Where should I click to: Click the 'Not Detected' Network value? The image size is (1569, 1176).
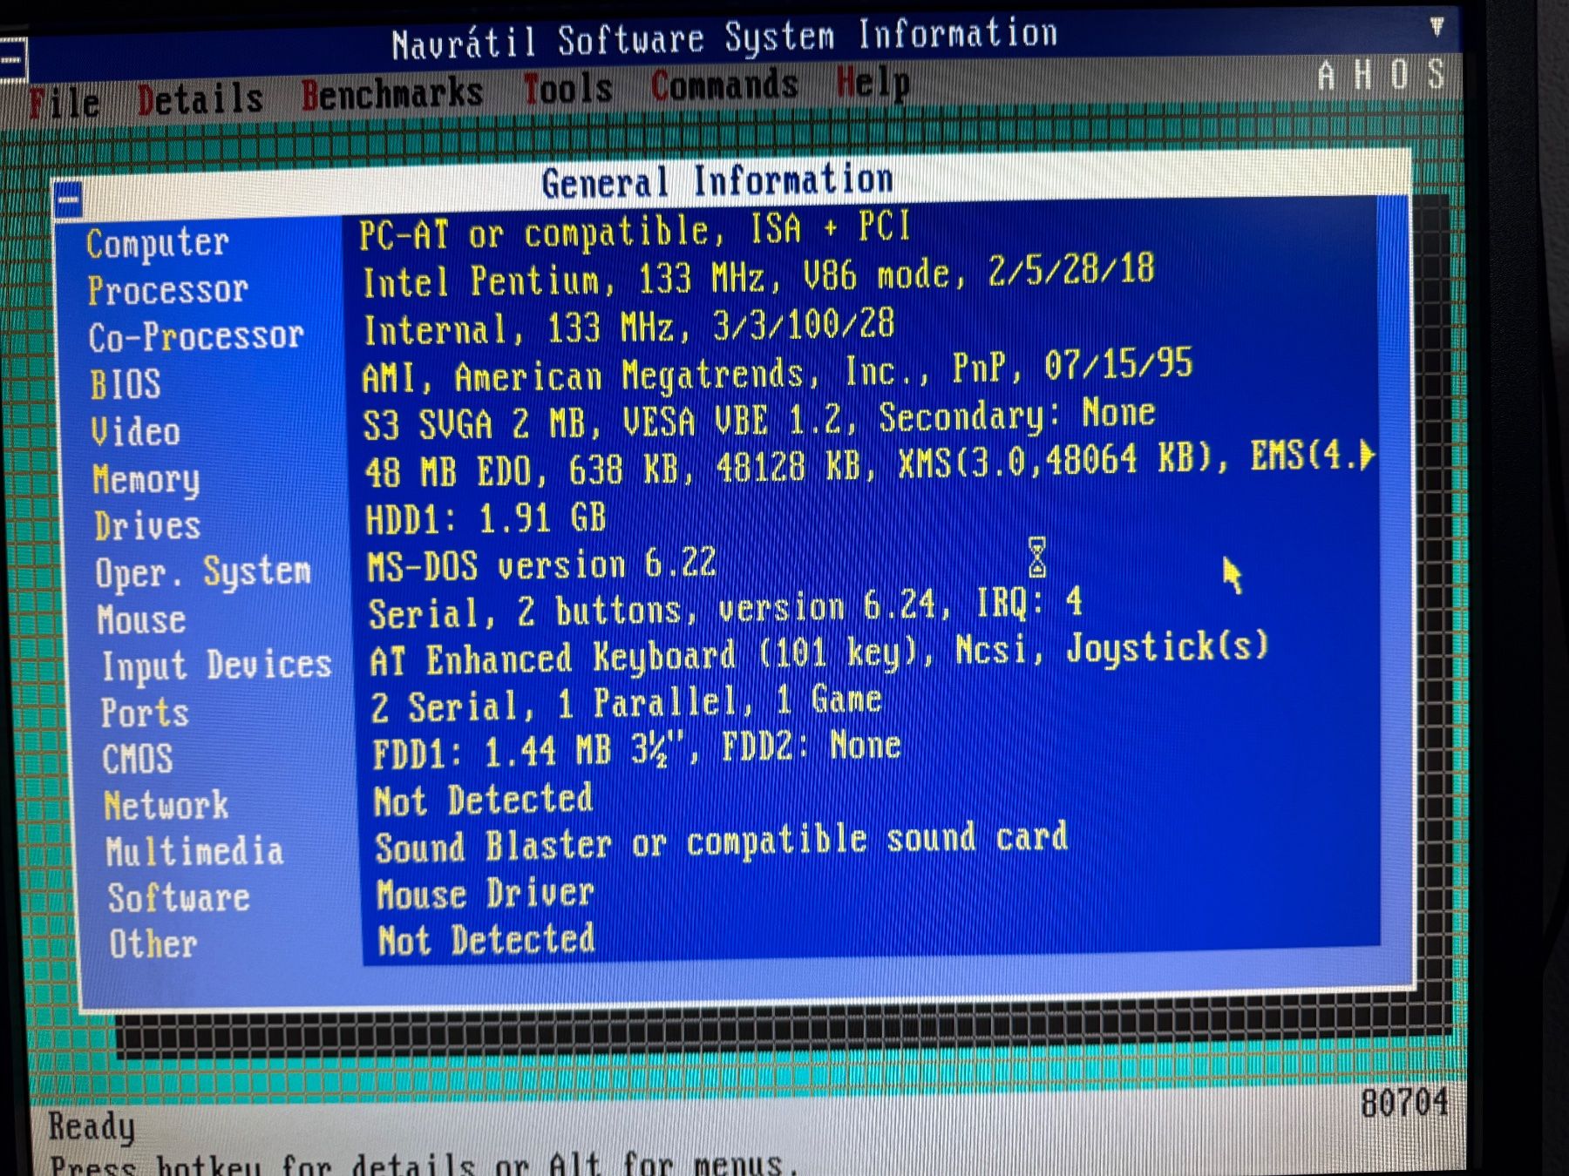click(484, 800)
